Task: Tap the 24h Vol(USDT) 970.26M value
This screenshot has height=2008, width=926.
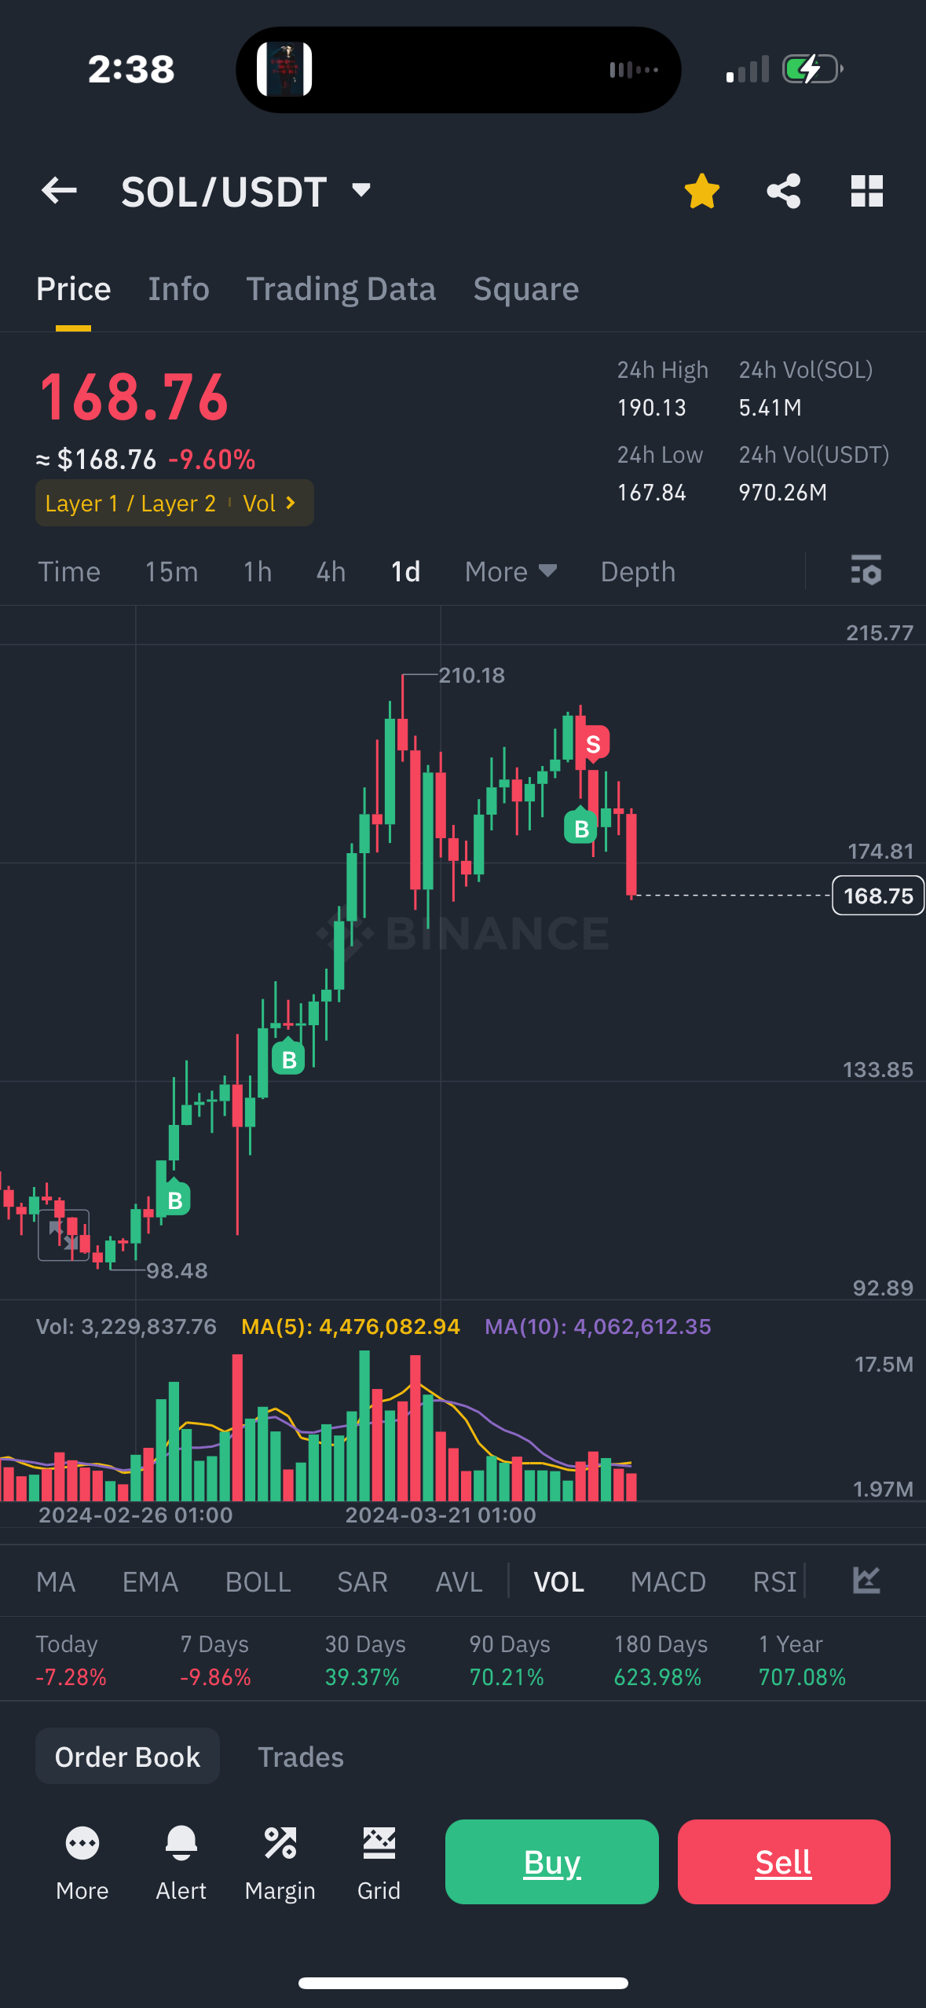Action: coord(782,493)
